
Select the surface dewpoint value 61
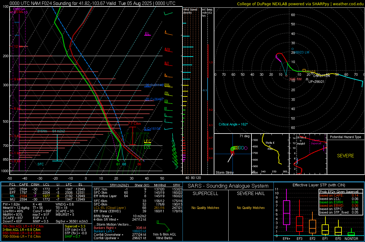coord(118,164)
